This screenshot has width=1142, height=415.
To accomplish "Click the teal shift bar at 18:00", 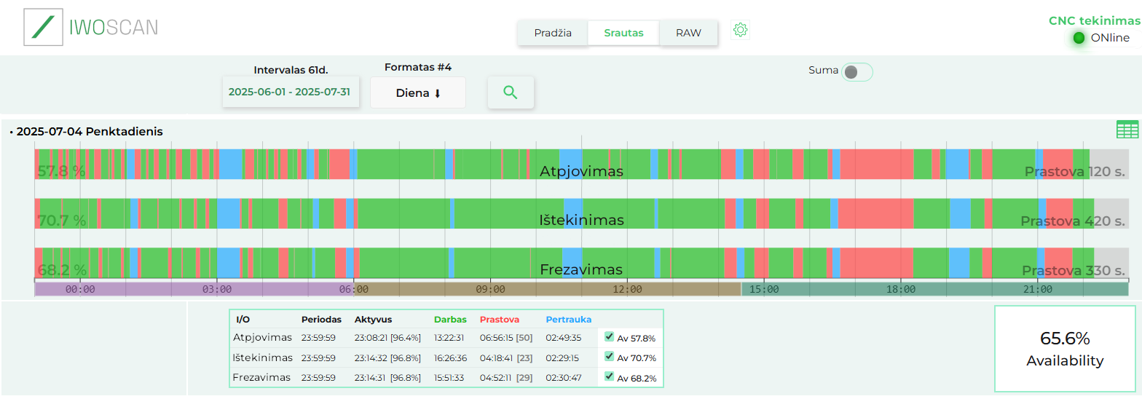I will point(901,289).
